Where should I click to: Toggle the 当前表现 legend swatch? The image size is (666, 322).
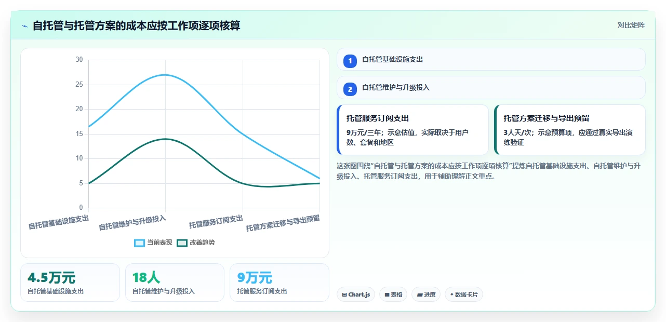point(140,243)
